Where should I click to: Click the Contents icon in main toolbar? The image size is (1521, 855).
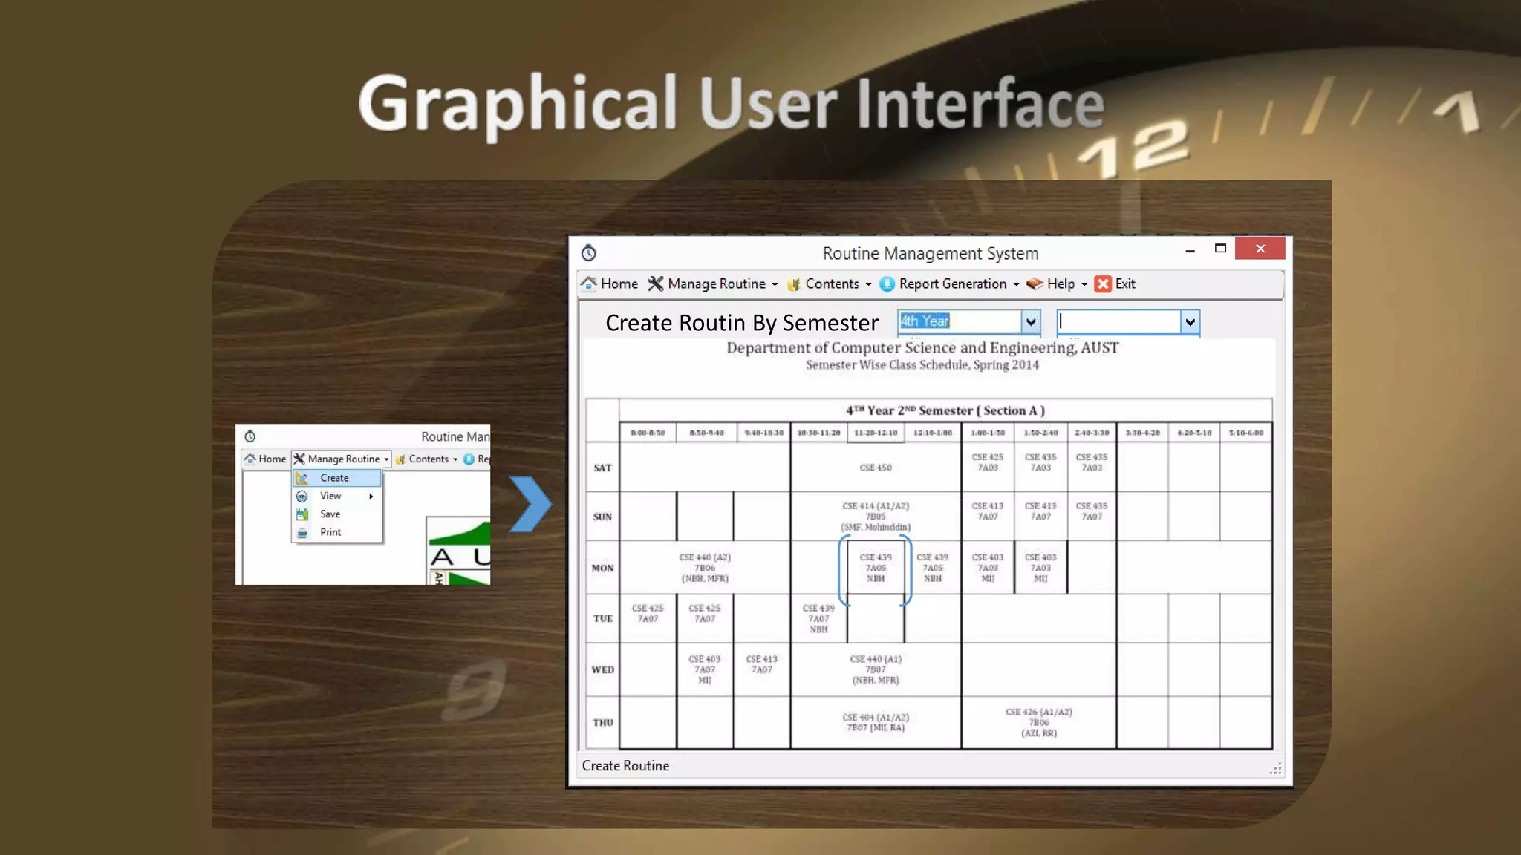coord(794,284)
